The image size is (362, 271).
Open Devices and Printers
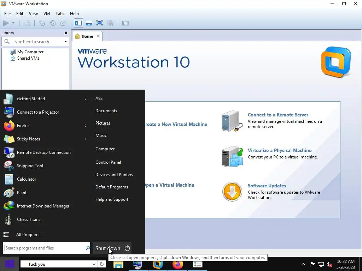(x=114, y=175)
